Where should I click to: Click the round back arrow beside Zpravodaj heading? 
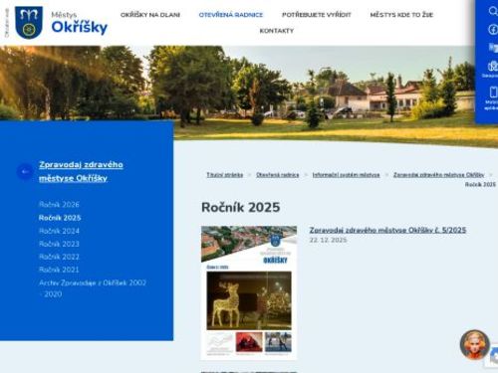point(25,171)
